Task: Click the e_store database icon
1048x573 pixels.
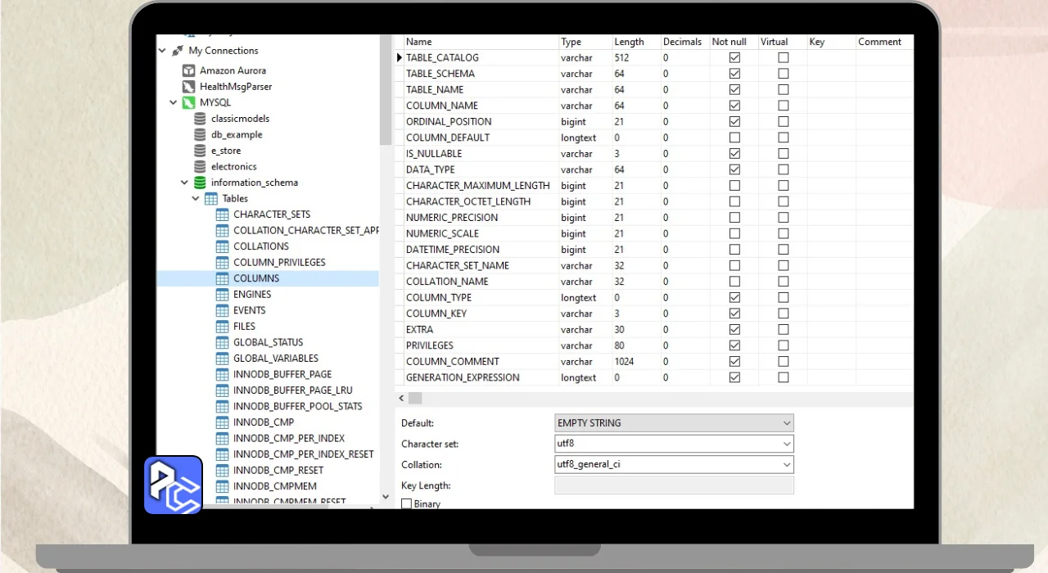Action: (200, 151)
